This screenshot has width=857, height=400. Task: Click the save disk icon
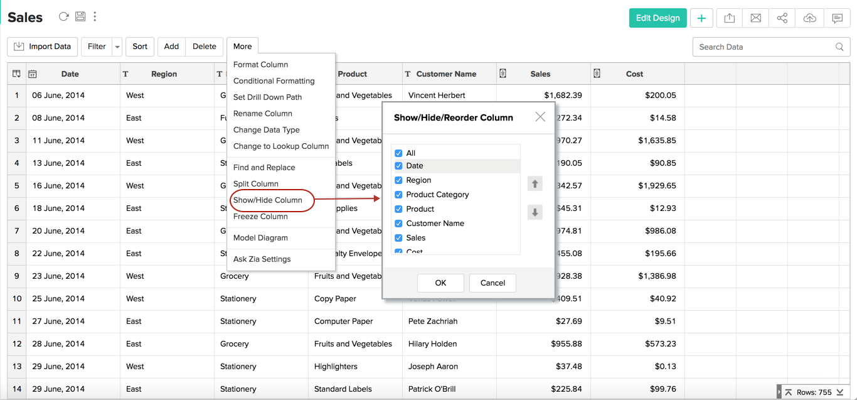[80, 17]
